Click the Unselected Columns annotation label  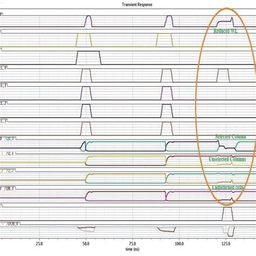[x=227, y=159]
